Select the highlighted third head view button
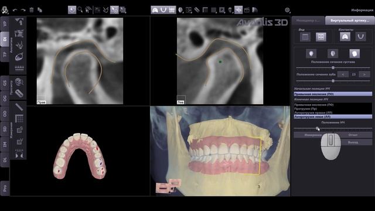This screenshot has height=211, width=375. pos(354,53)
